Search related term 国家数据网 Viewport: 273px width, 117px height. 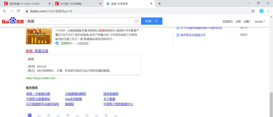point(111,94)
